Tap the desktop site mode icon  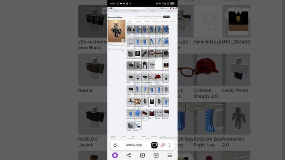click(155, 145)
